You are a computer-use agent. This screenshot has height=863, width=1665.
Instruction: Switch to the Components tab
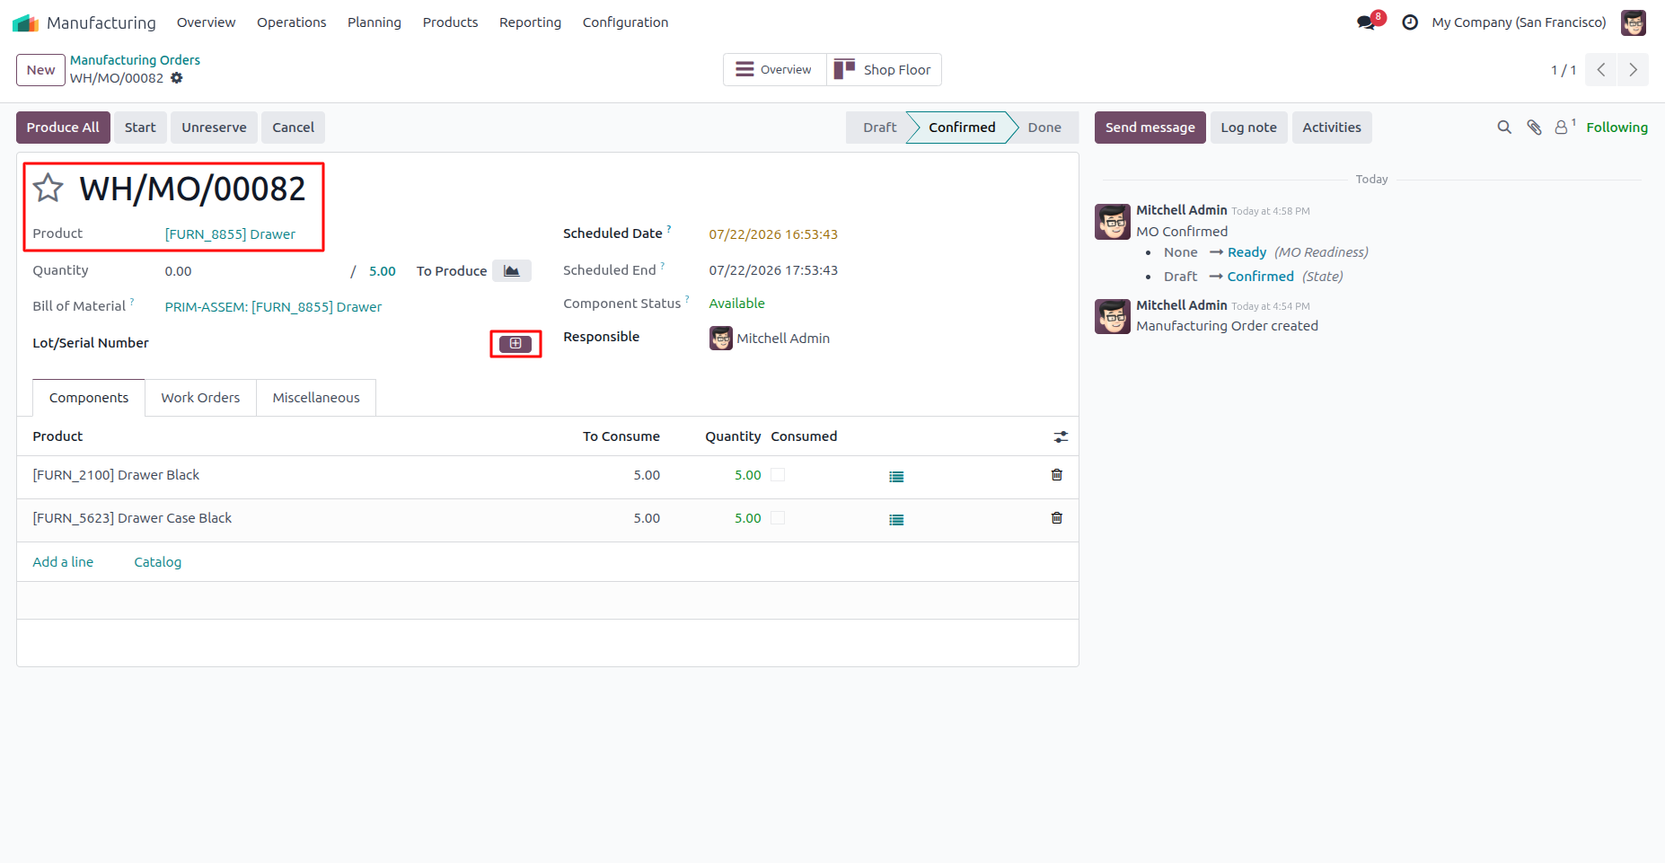tap(89, 398)
